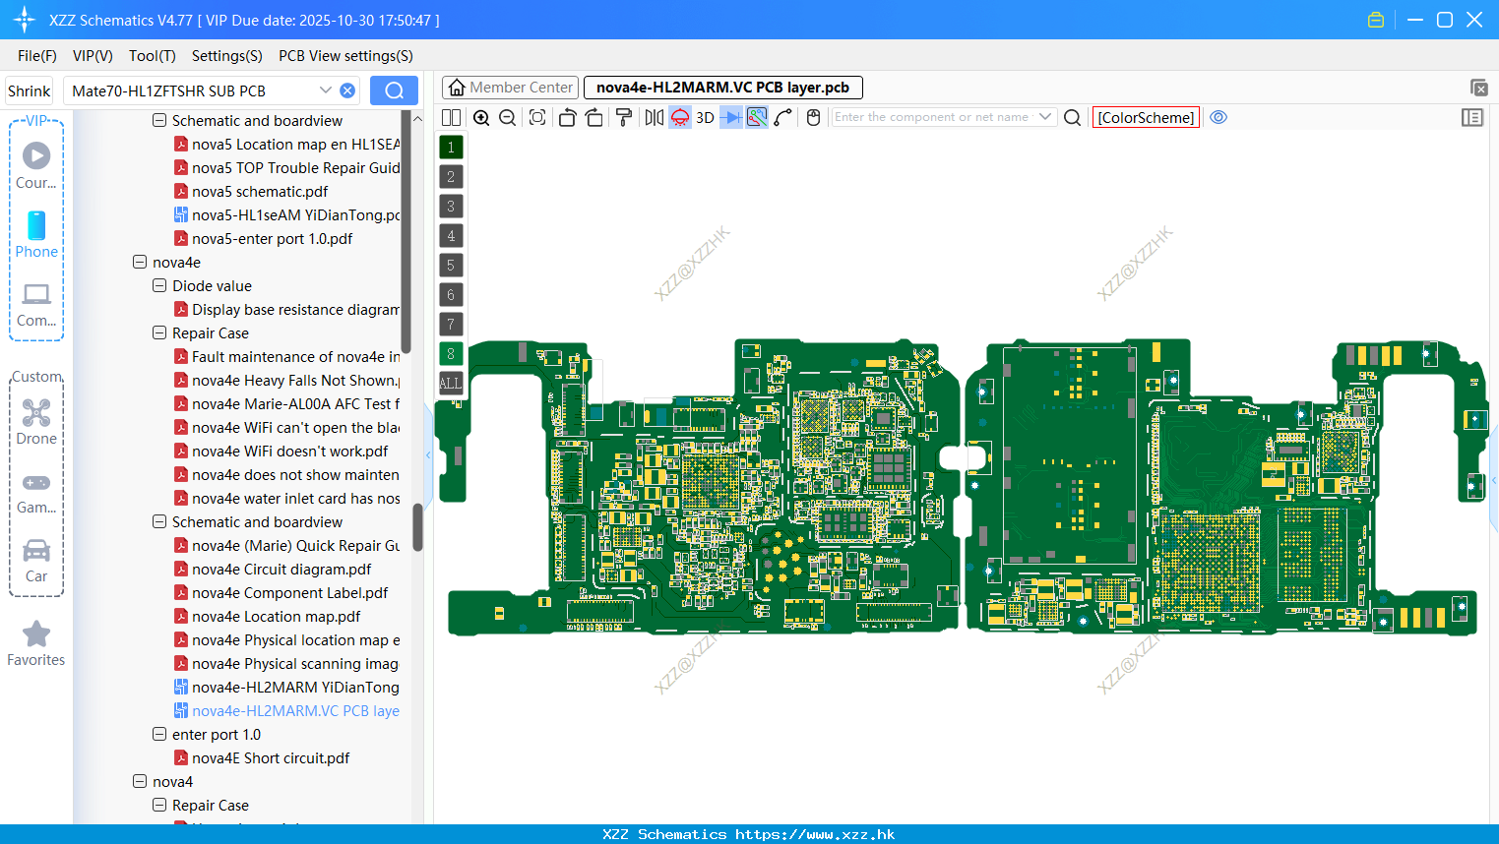1499x844 pixels.
Task: Select PCB layer 2
Action: point(451,177)
